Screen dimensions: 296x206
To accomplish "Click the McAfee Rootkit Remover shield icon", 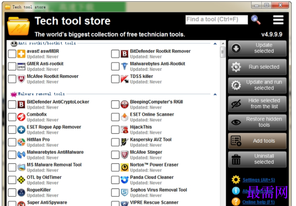I will point(22,79).
